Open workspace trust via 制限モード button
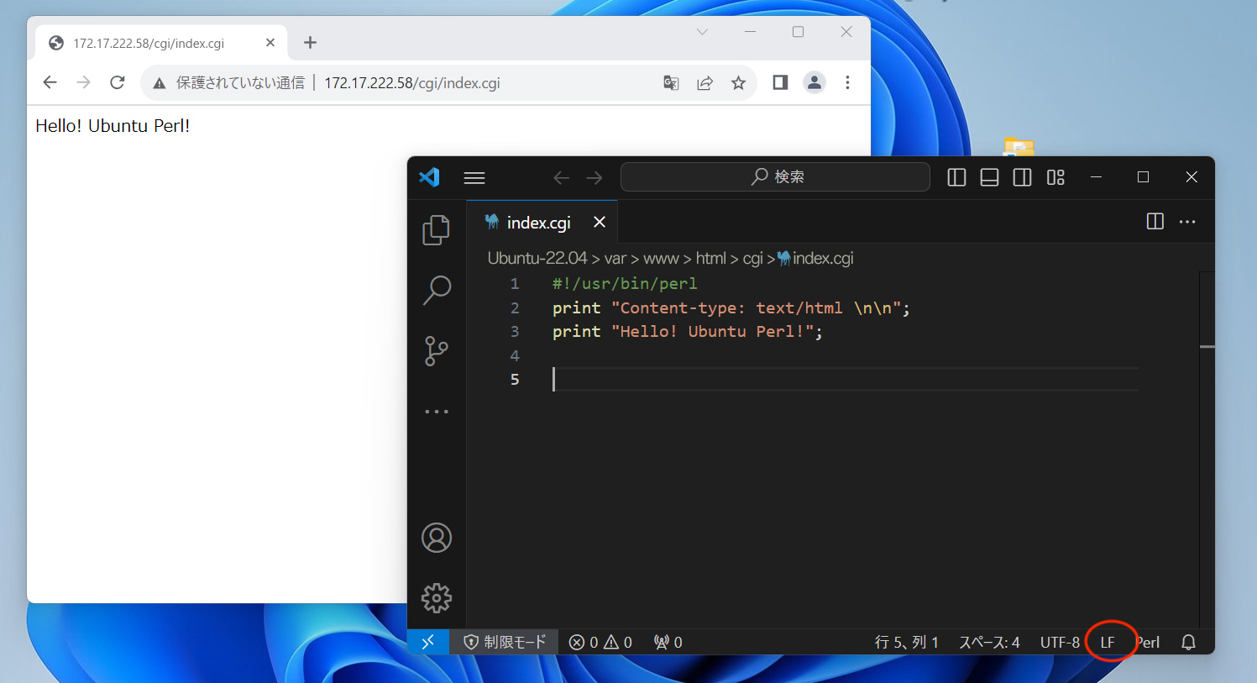Viewport: 1257px width, 683px height. click(x=504, y=642)
